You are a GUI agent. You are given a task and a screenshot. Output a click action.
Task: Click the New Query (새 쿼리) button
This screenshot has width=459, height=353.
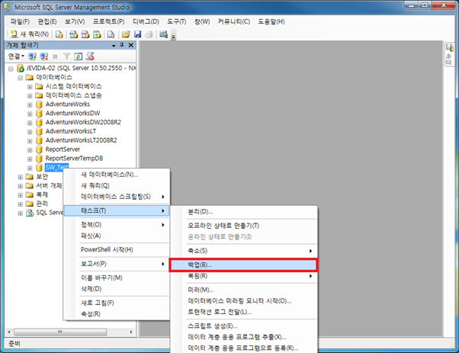point(29,34)
